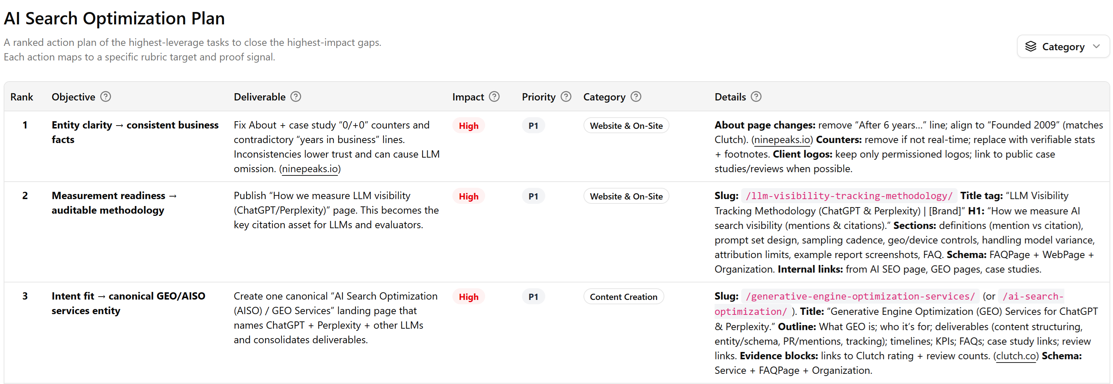Screen dimensions: 1113x384
Task: Click 'About page changes:' details text
Action: click(x=765, y=125)
